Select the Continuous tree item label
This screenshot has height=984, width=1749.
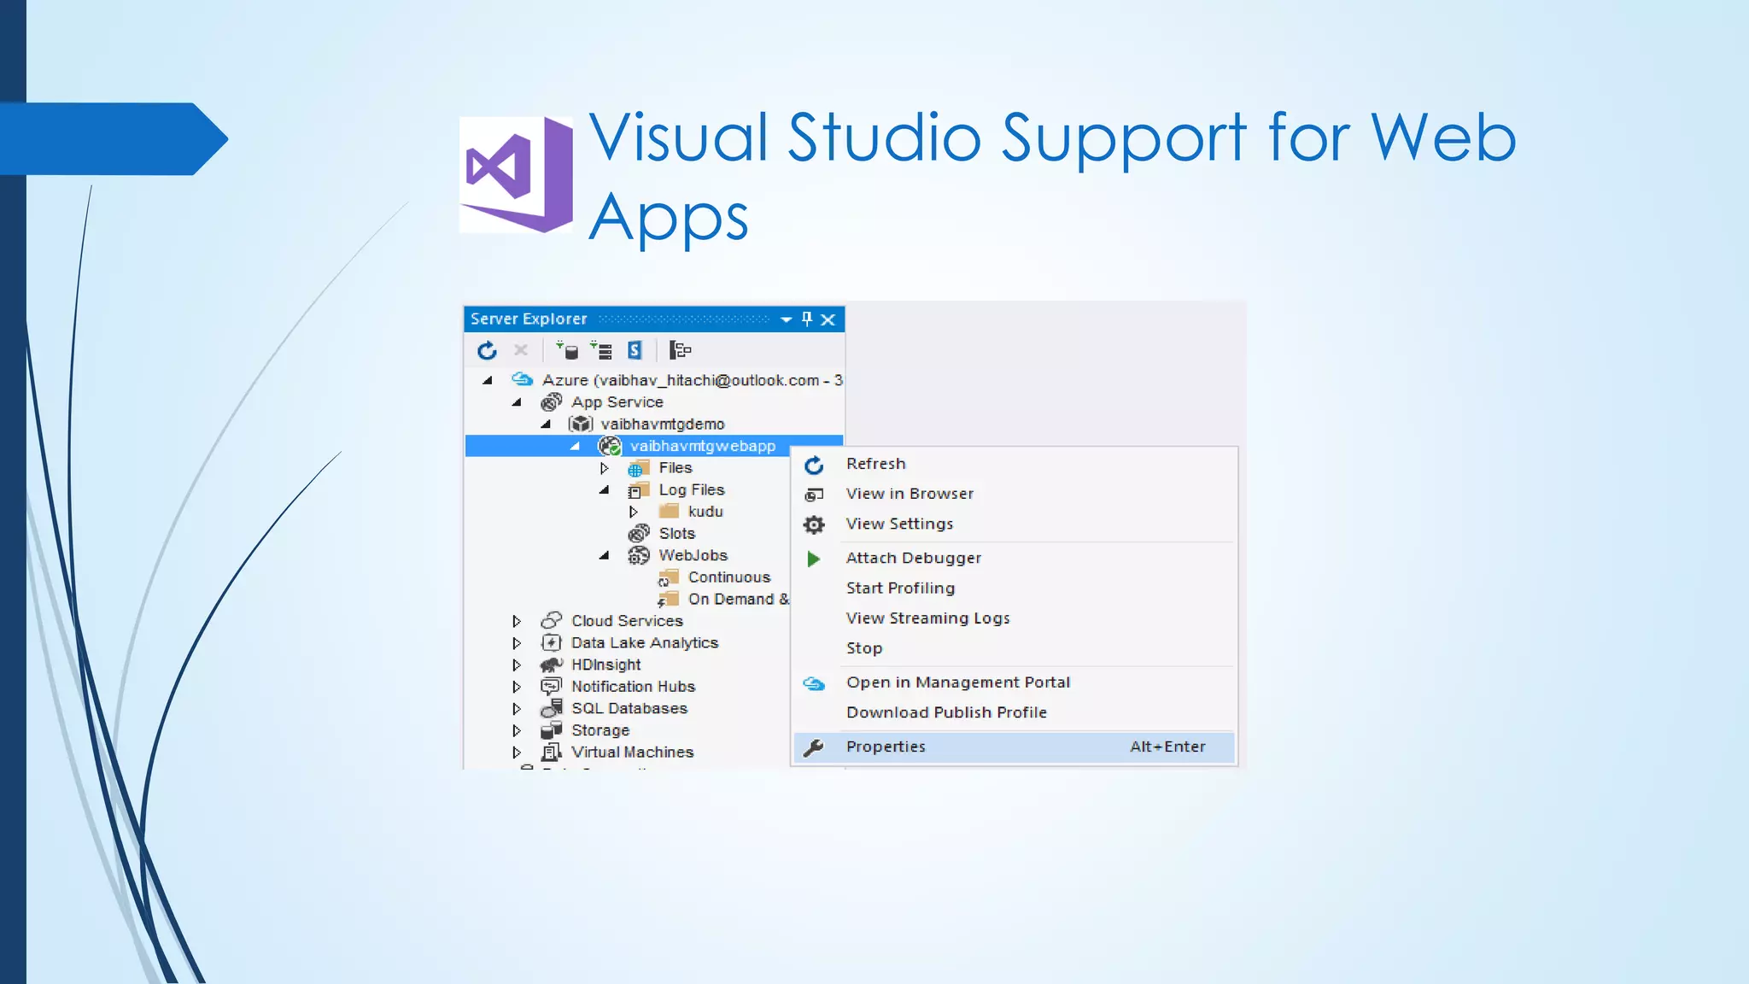pos(729,577)
